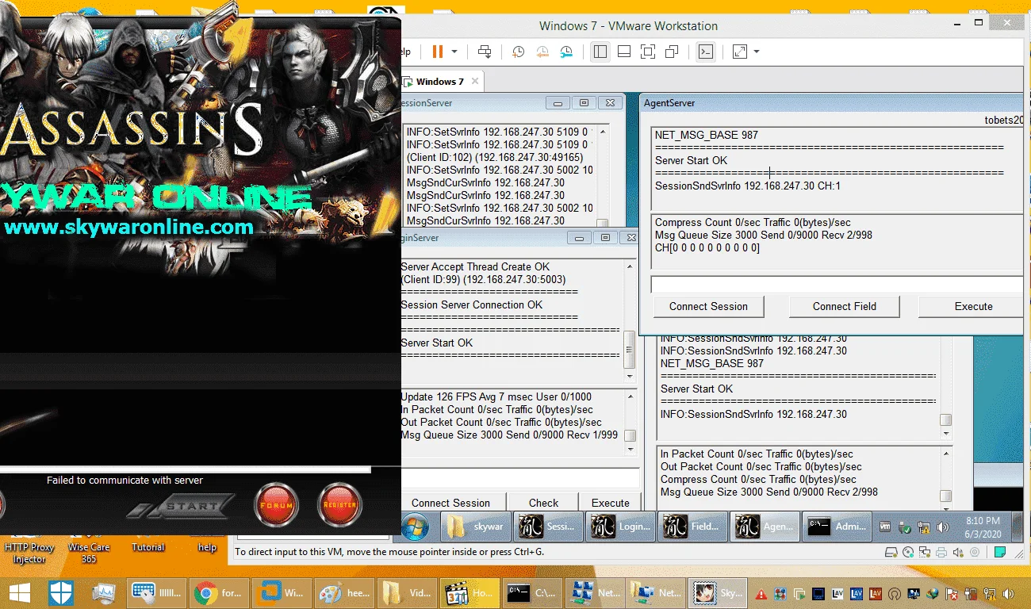
Task: Open the power options dropdown beside pause
Action: point(454,52)
